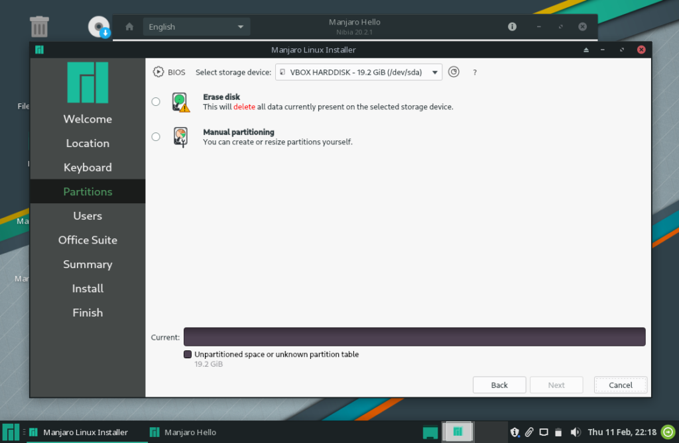
Task: Close the Manjaro Linux Installer window
Action: pos(641,50)
